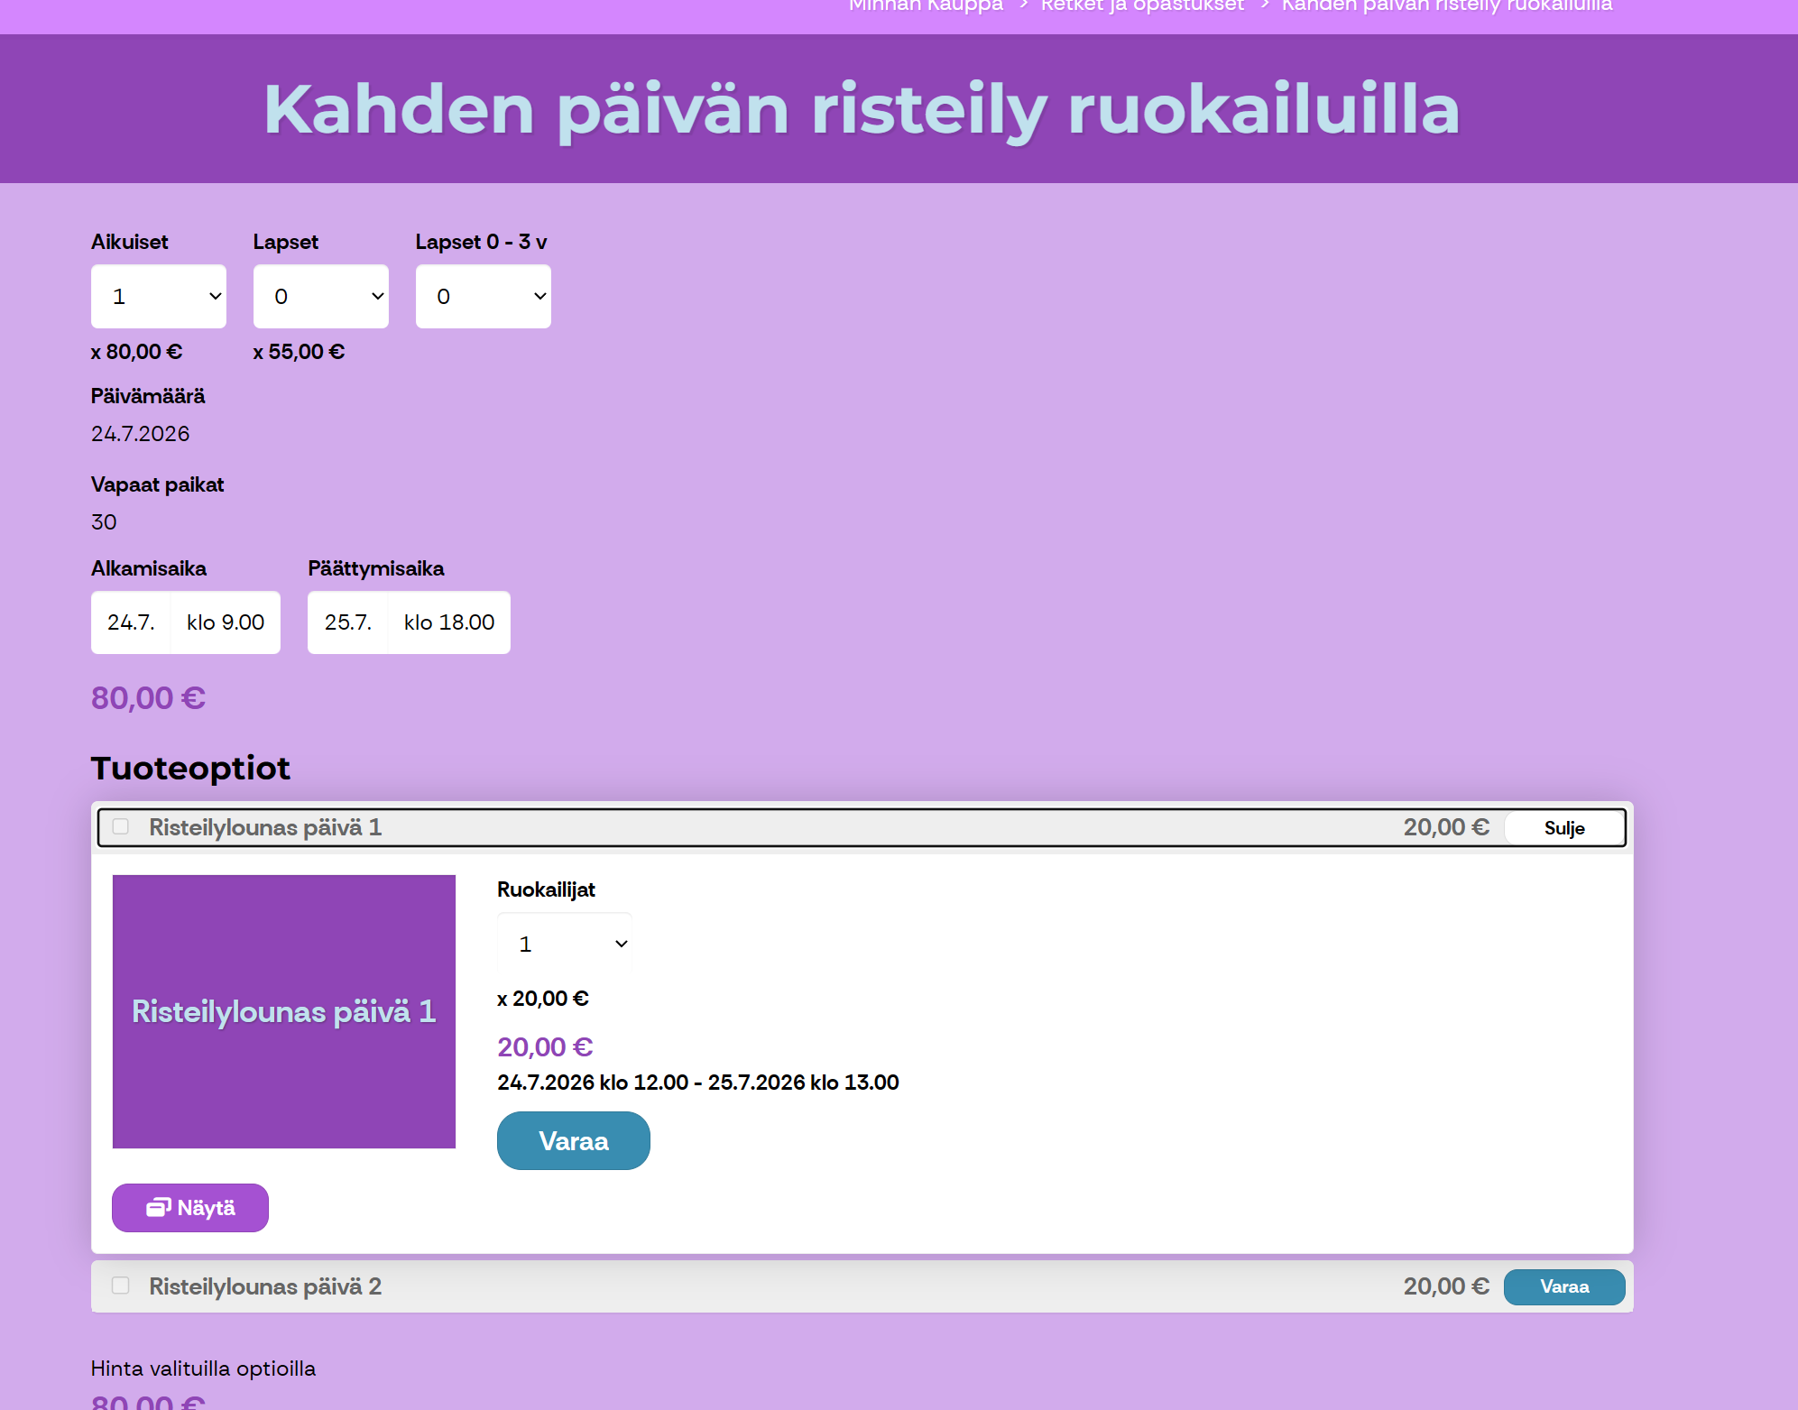
Task: Click the start date field 24.7.
Action: [131, 622]
